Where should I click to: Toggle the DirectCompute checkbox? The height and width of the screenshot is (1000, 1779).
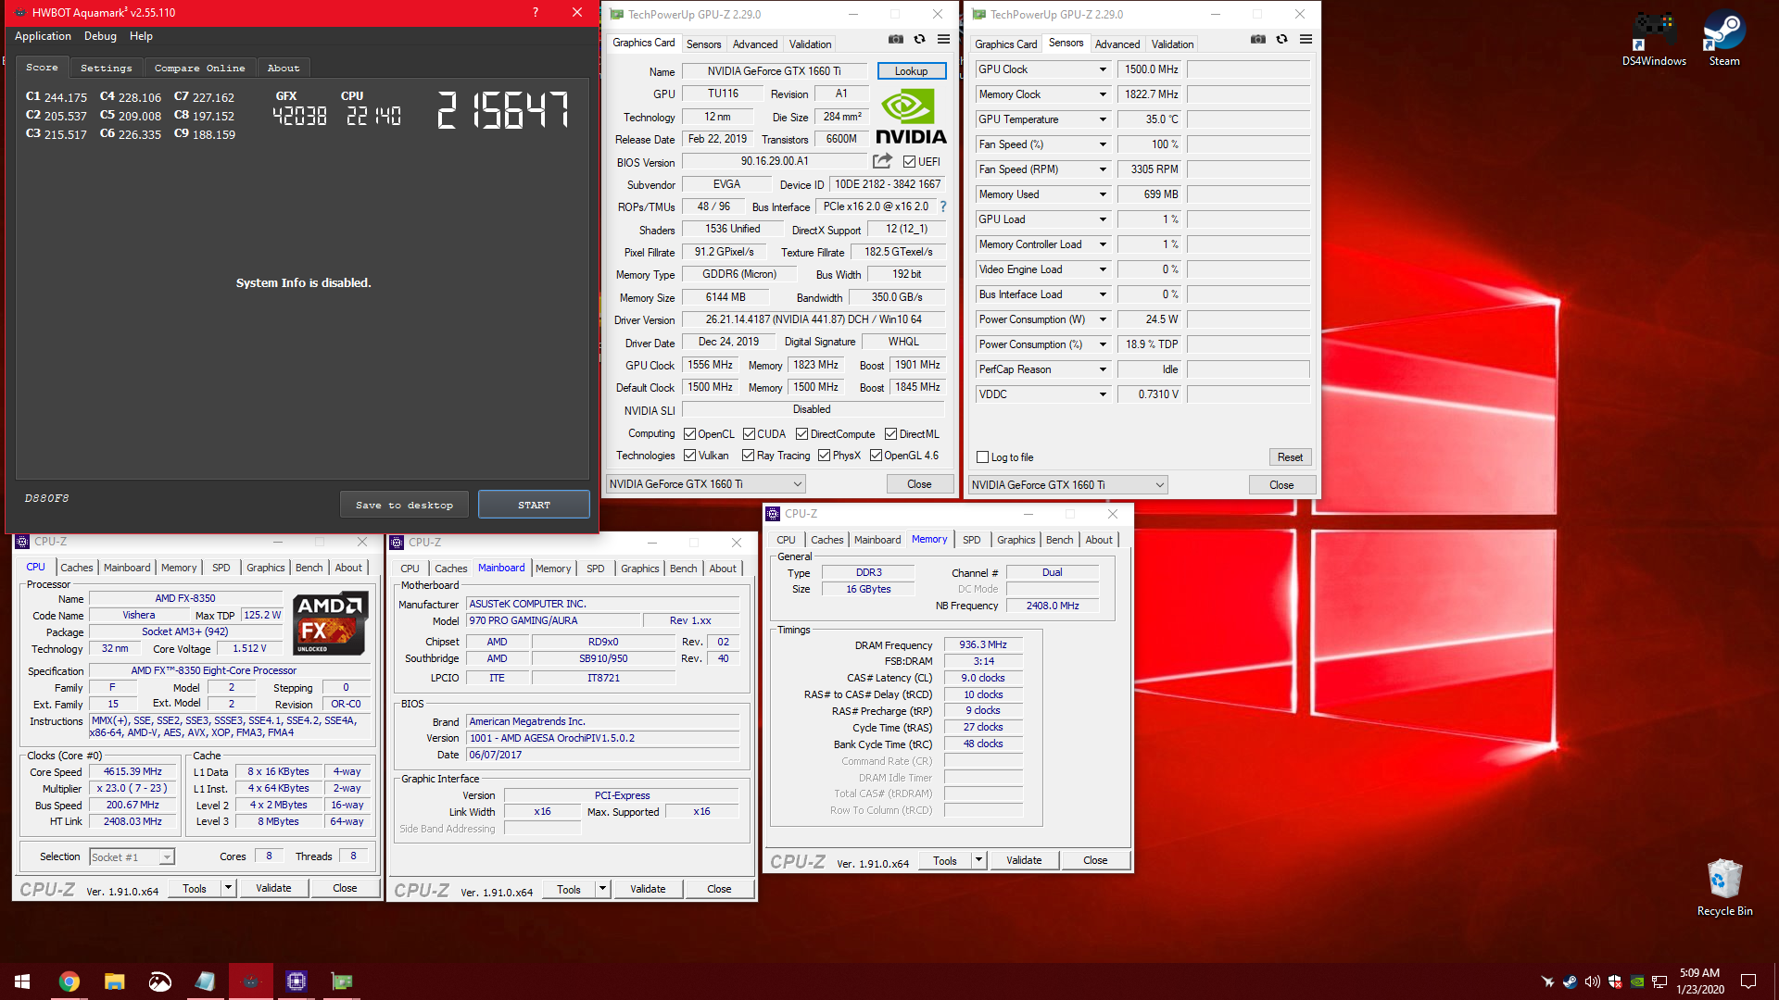click(802, 434)
